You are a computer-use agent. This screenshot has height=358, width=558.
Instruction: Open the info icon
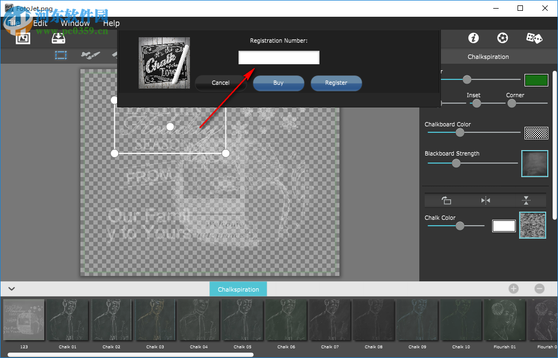coord(473,38)
